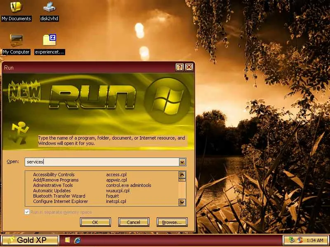Click the Windows security shield tray icon
The image size is (330, 247).
coord(300,240)
